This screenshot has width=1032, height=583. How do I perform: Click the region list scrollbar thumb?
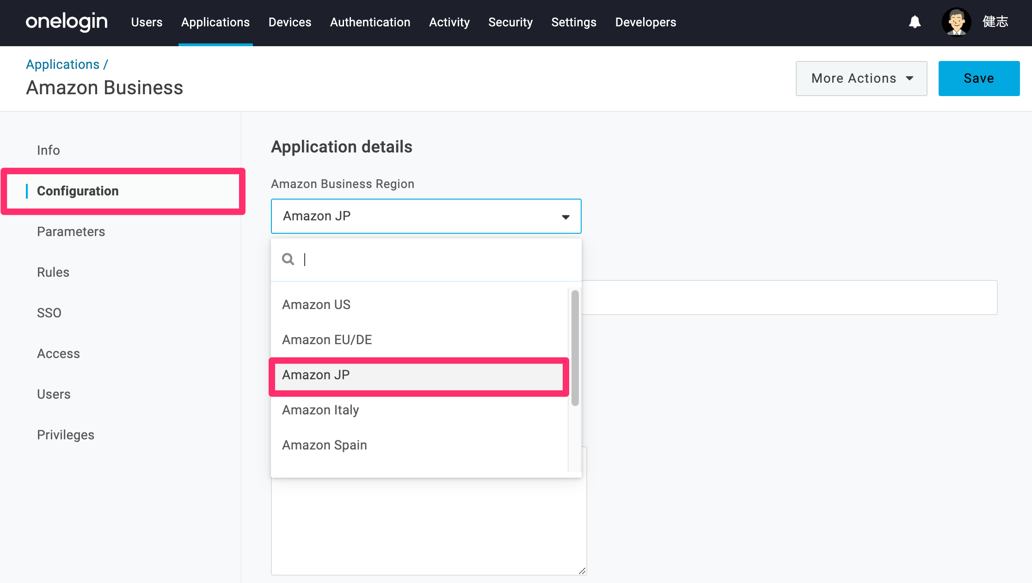click(575, 348)
